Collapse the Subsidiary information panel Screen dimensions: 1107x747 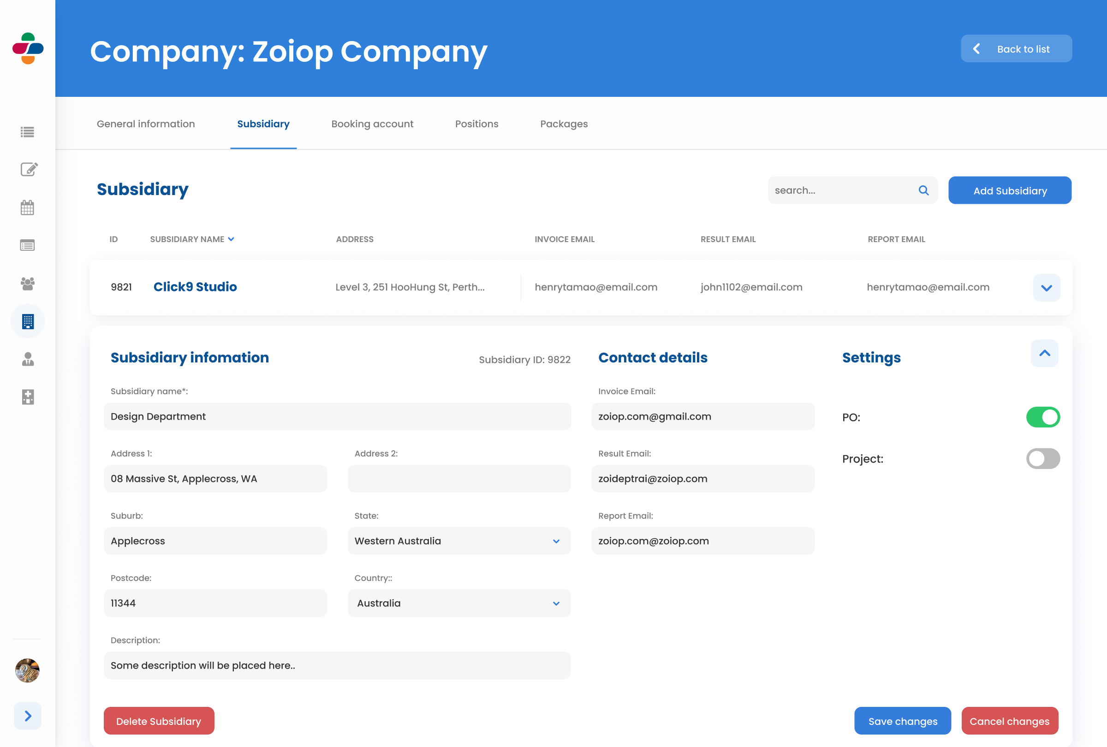click(x=1044, y=353)
